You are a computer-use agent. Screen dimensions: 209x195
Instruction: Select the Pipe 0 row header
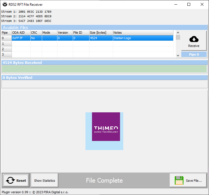[x=6, y=38]
